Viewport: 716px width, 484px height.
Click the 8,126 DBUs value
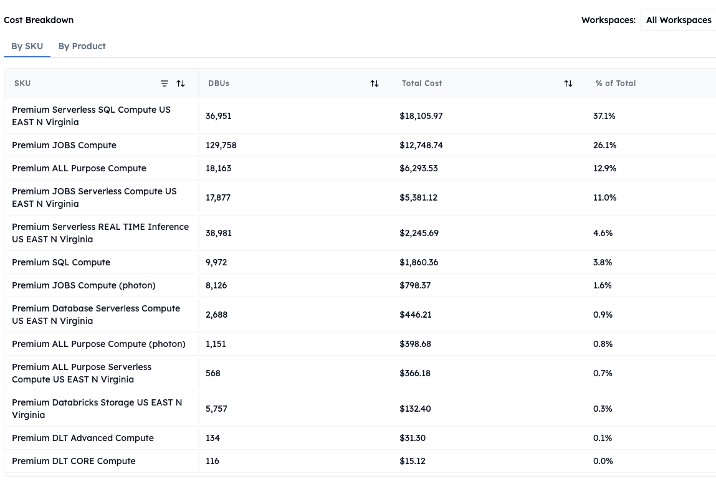pos(216,285)
